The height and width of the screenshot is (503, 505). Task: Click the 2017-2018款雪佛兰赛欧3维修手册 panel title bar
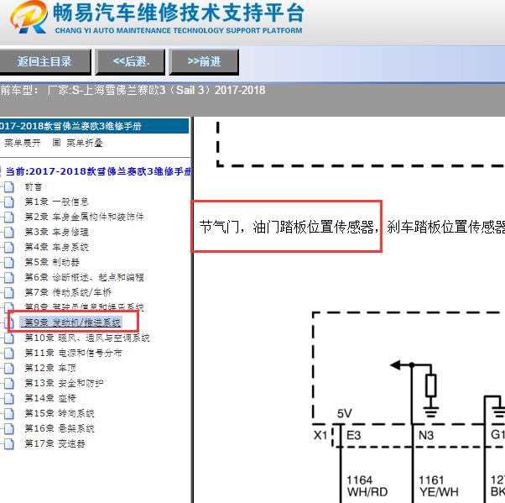94,126
